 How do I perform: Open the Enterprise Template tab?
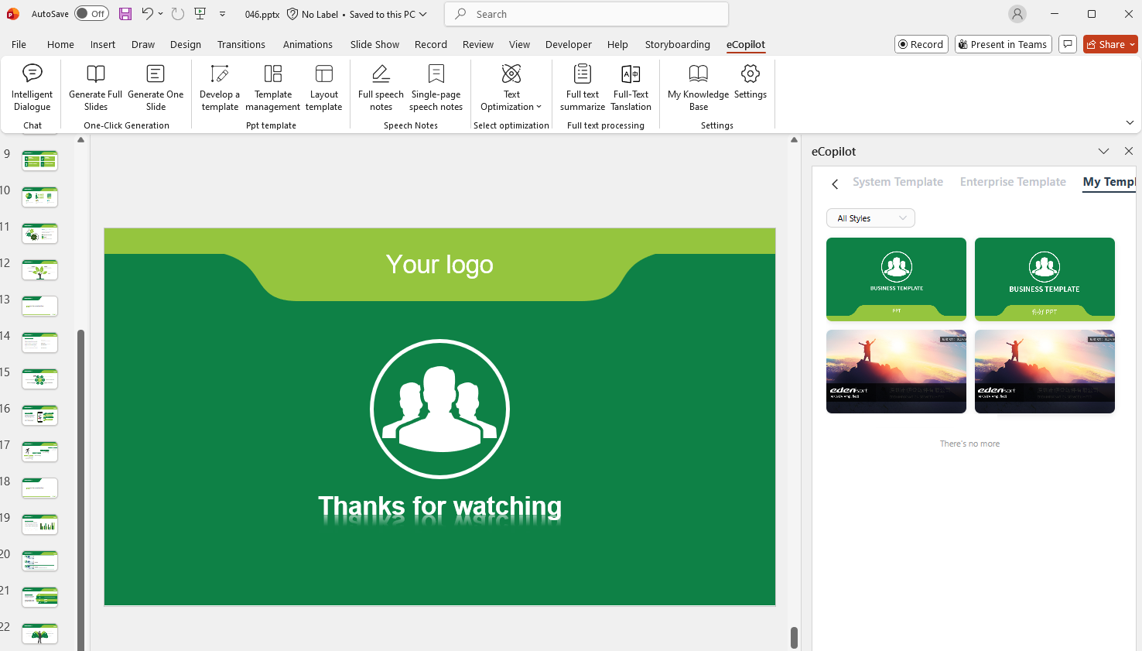tap(1013, 182)
